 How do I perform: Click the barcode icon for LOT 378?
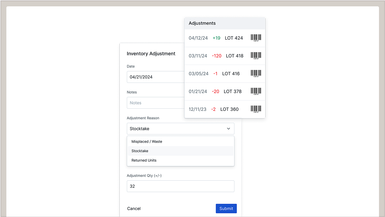click(256, 91)
